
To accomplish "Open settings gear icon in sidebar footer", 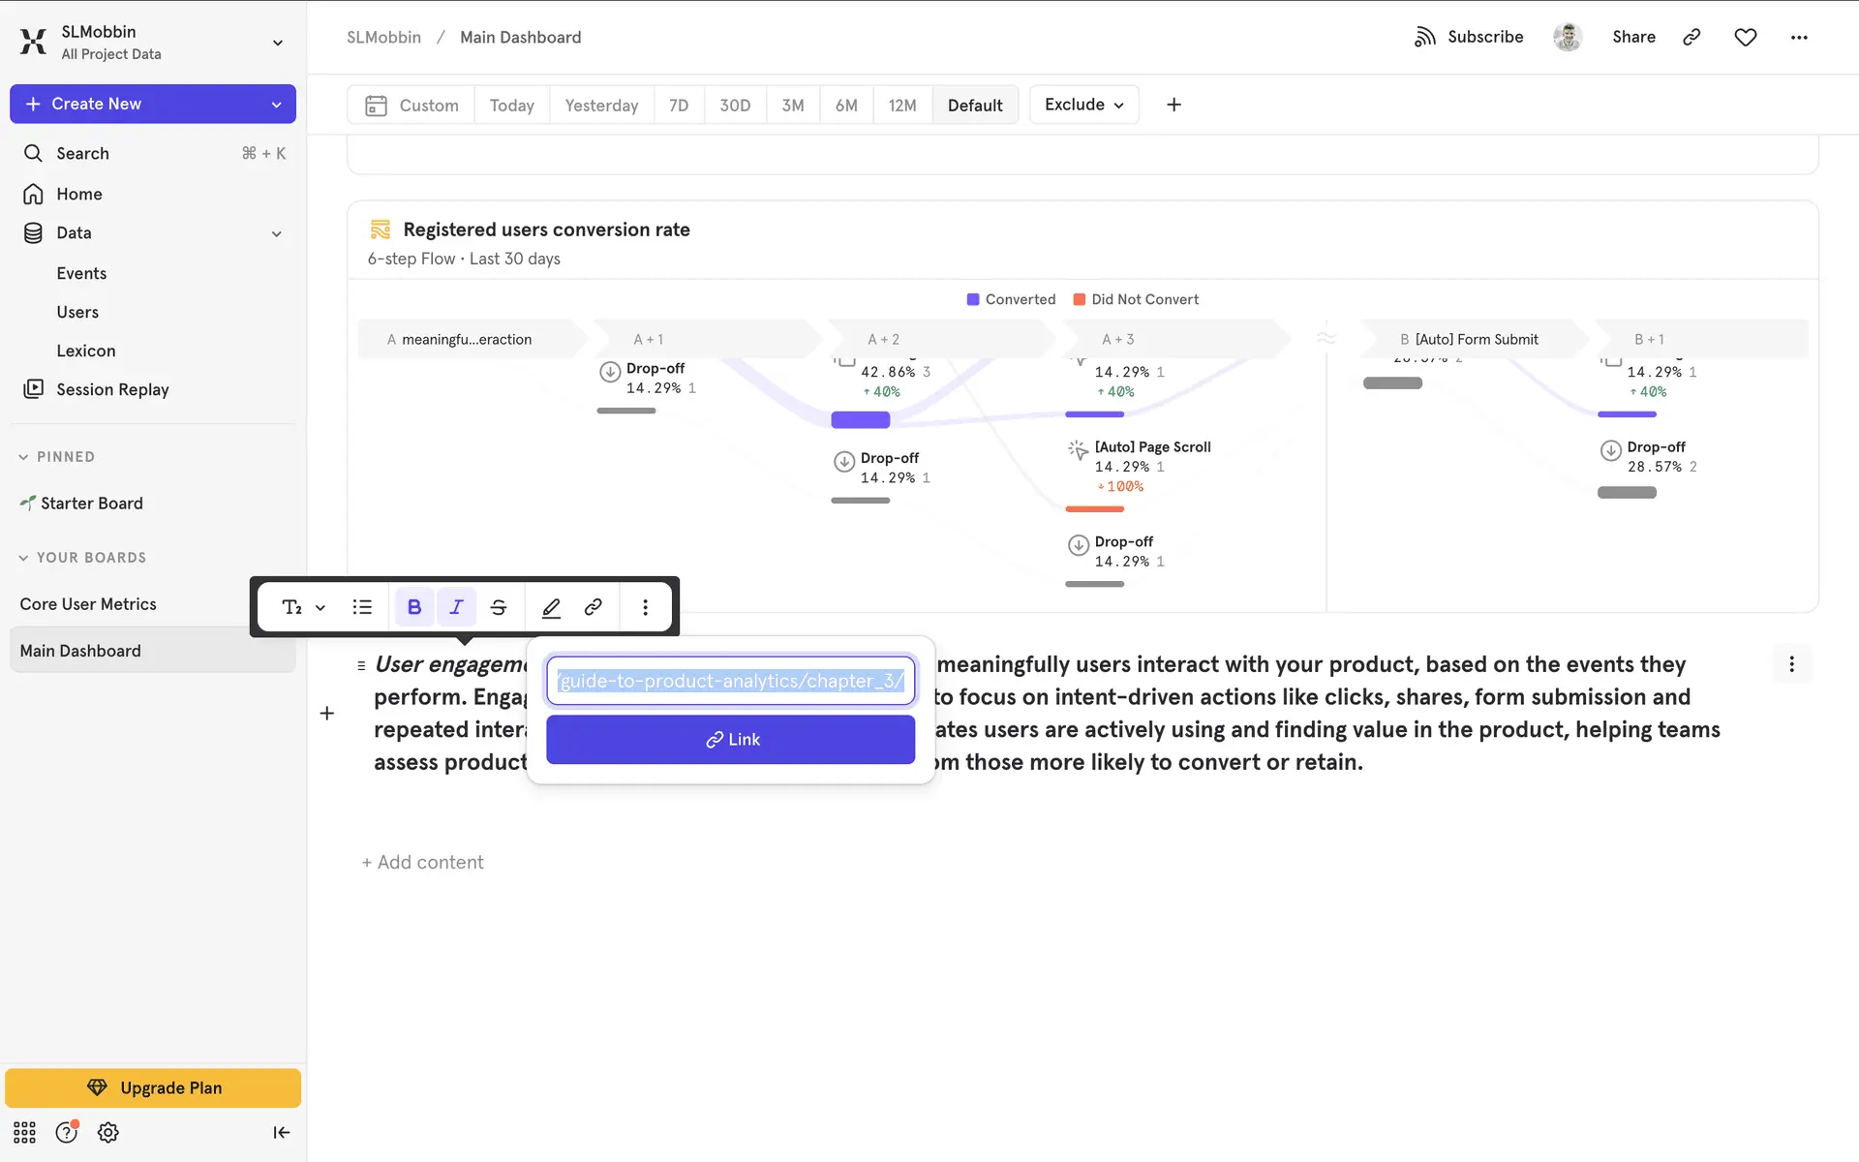I will tap(108, 1132).
